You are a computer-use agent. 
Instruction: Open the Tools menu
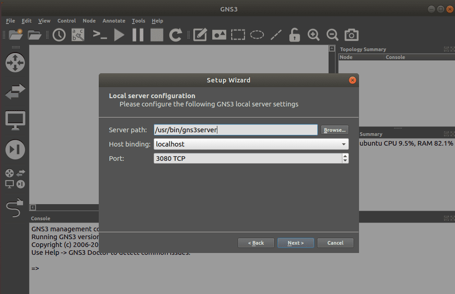pos(138,21)
